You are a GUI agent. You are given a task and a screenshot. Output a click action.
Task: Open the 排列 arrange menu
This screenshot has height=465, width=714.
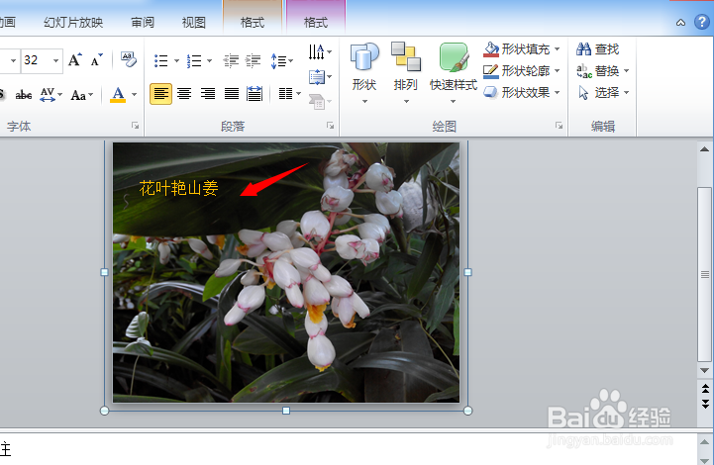[x=405, y=73]
